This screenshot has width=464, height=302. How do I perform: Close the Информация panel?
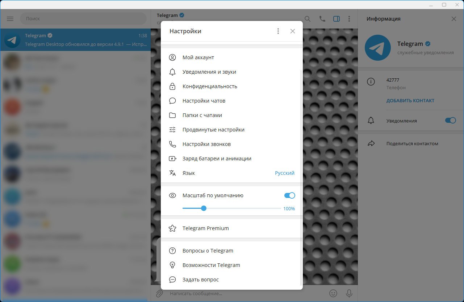click(454, 19)
